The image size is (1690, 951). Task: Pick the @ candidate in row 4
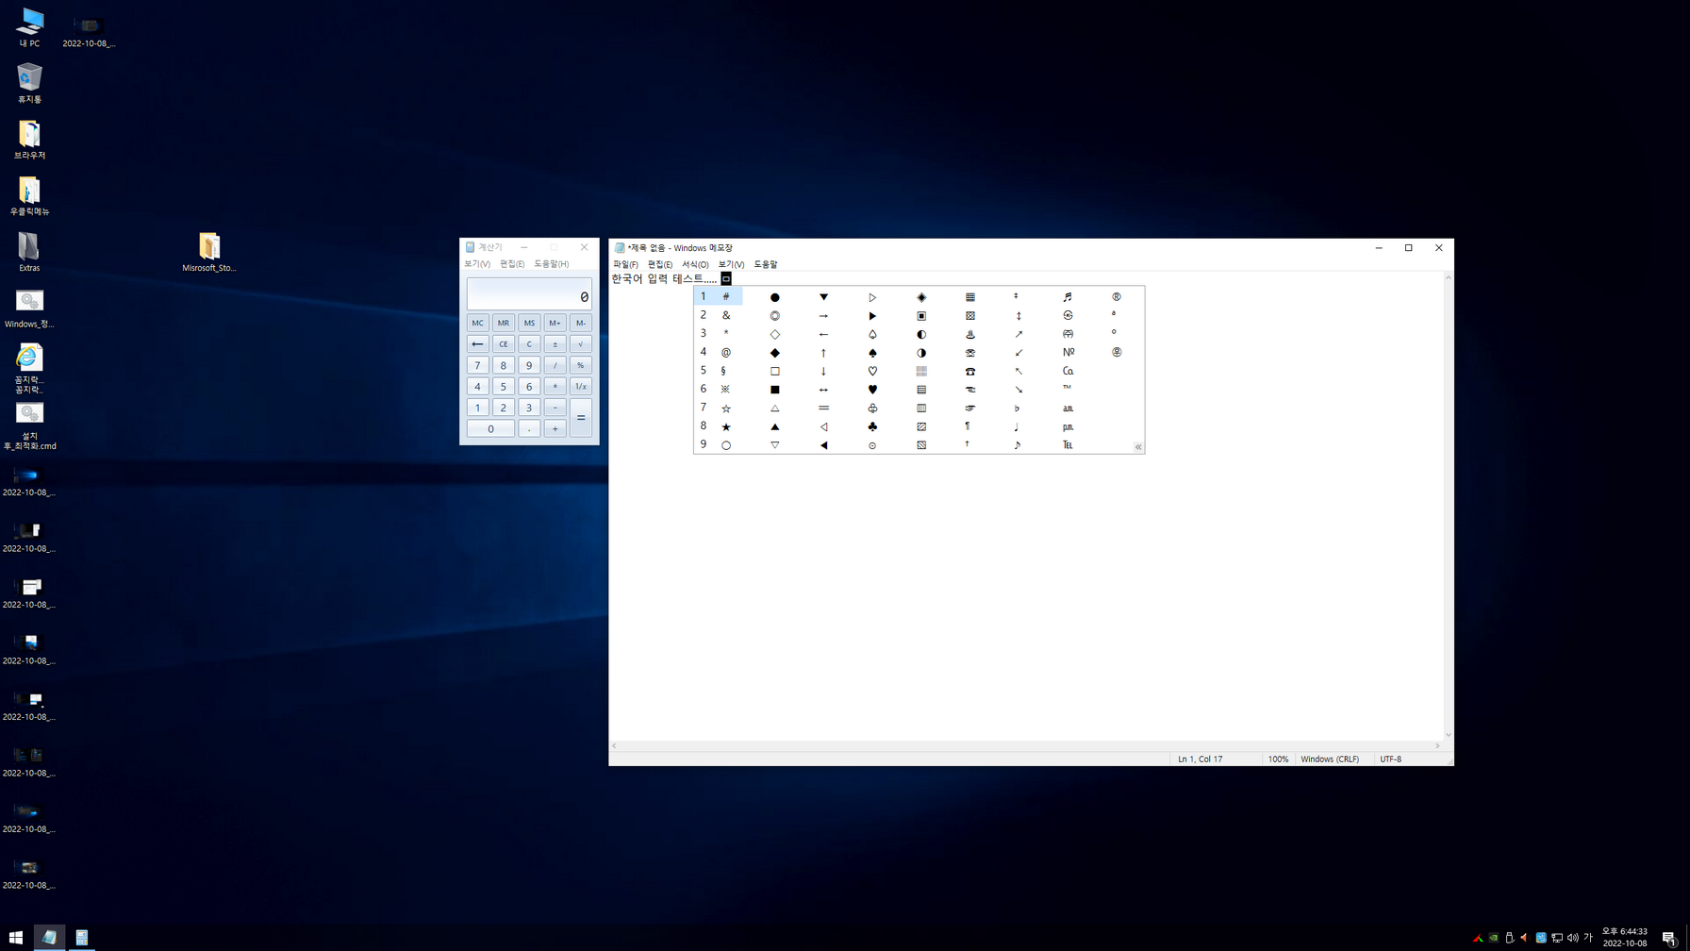(x=726, y=353)
